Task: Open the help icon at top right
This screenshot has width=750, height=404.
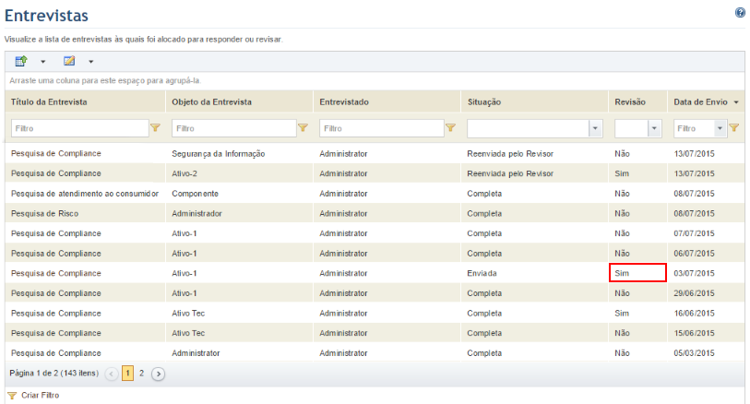Action: [x=740, y=13]
